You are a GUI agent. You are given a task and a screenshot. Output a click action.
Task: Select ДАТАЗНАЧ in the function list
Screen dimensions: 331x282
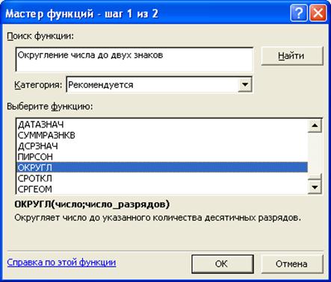(162, 125)
